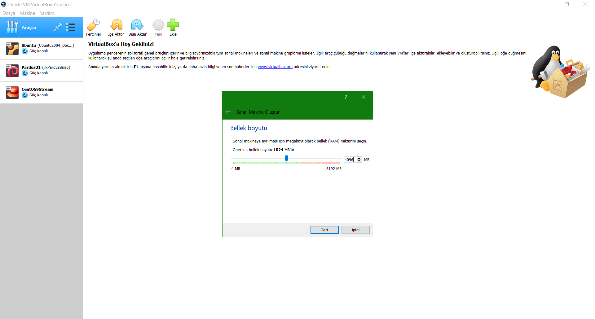Click the CentOS9Stream power state icon
Viewport: 595px width, 319px height.
(25, 95)
